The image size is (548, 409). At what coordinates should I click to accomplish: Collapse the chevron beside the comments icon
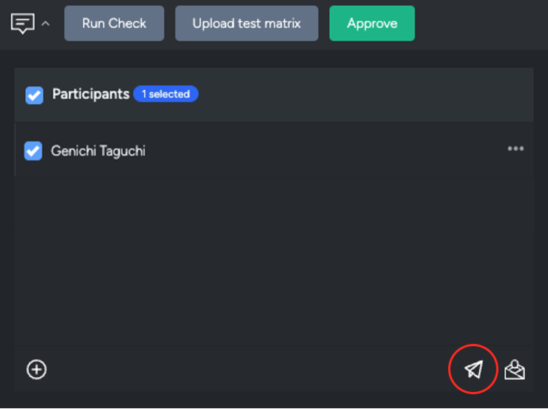tap(45, 24)
